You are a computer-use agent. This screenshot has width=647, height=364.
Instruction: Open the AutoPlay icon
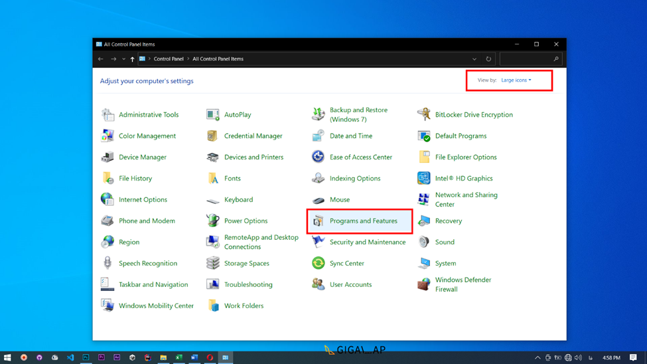[x=213, y=114]
